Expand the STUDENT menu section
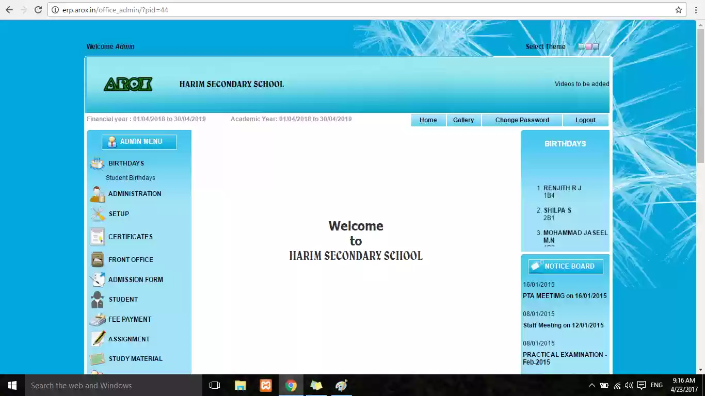 coord(123,300)
